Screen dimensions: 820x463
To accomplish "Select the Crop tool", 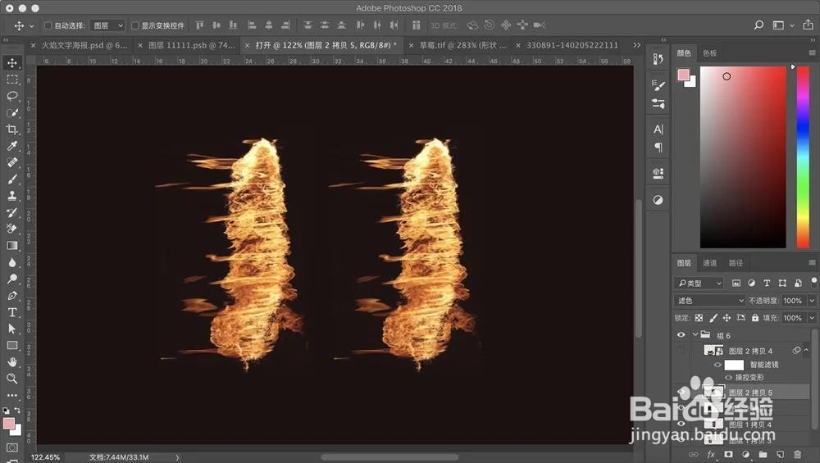I will (x=12, y=129).
